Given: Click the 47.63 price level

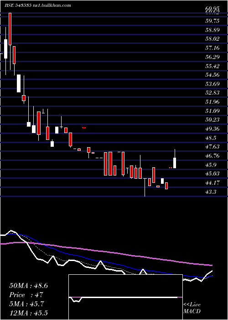Looking at the screenshot, I should click(x=212, y=147).
